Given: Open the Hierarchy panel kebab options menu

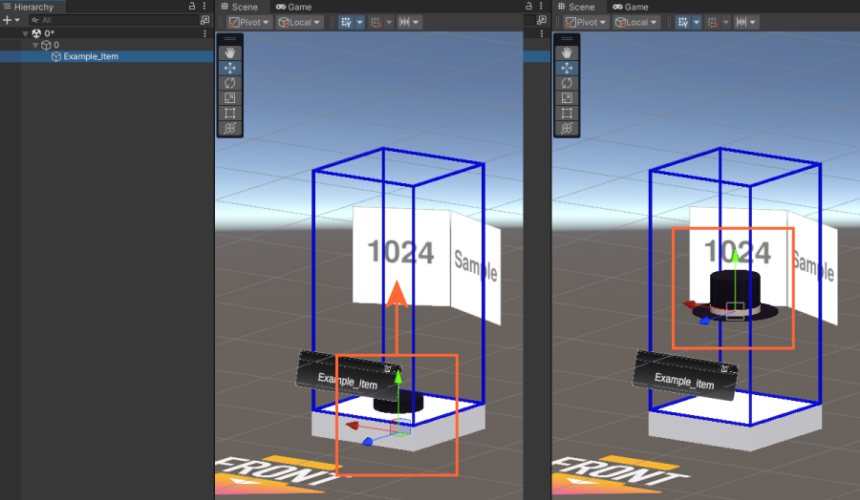Looking at the screenshot, I should pyautogui.click(x=204, y=6).
